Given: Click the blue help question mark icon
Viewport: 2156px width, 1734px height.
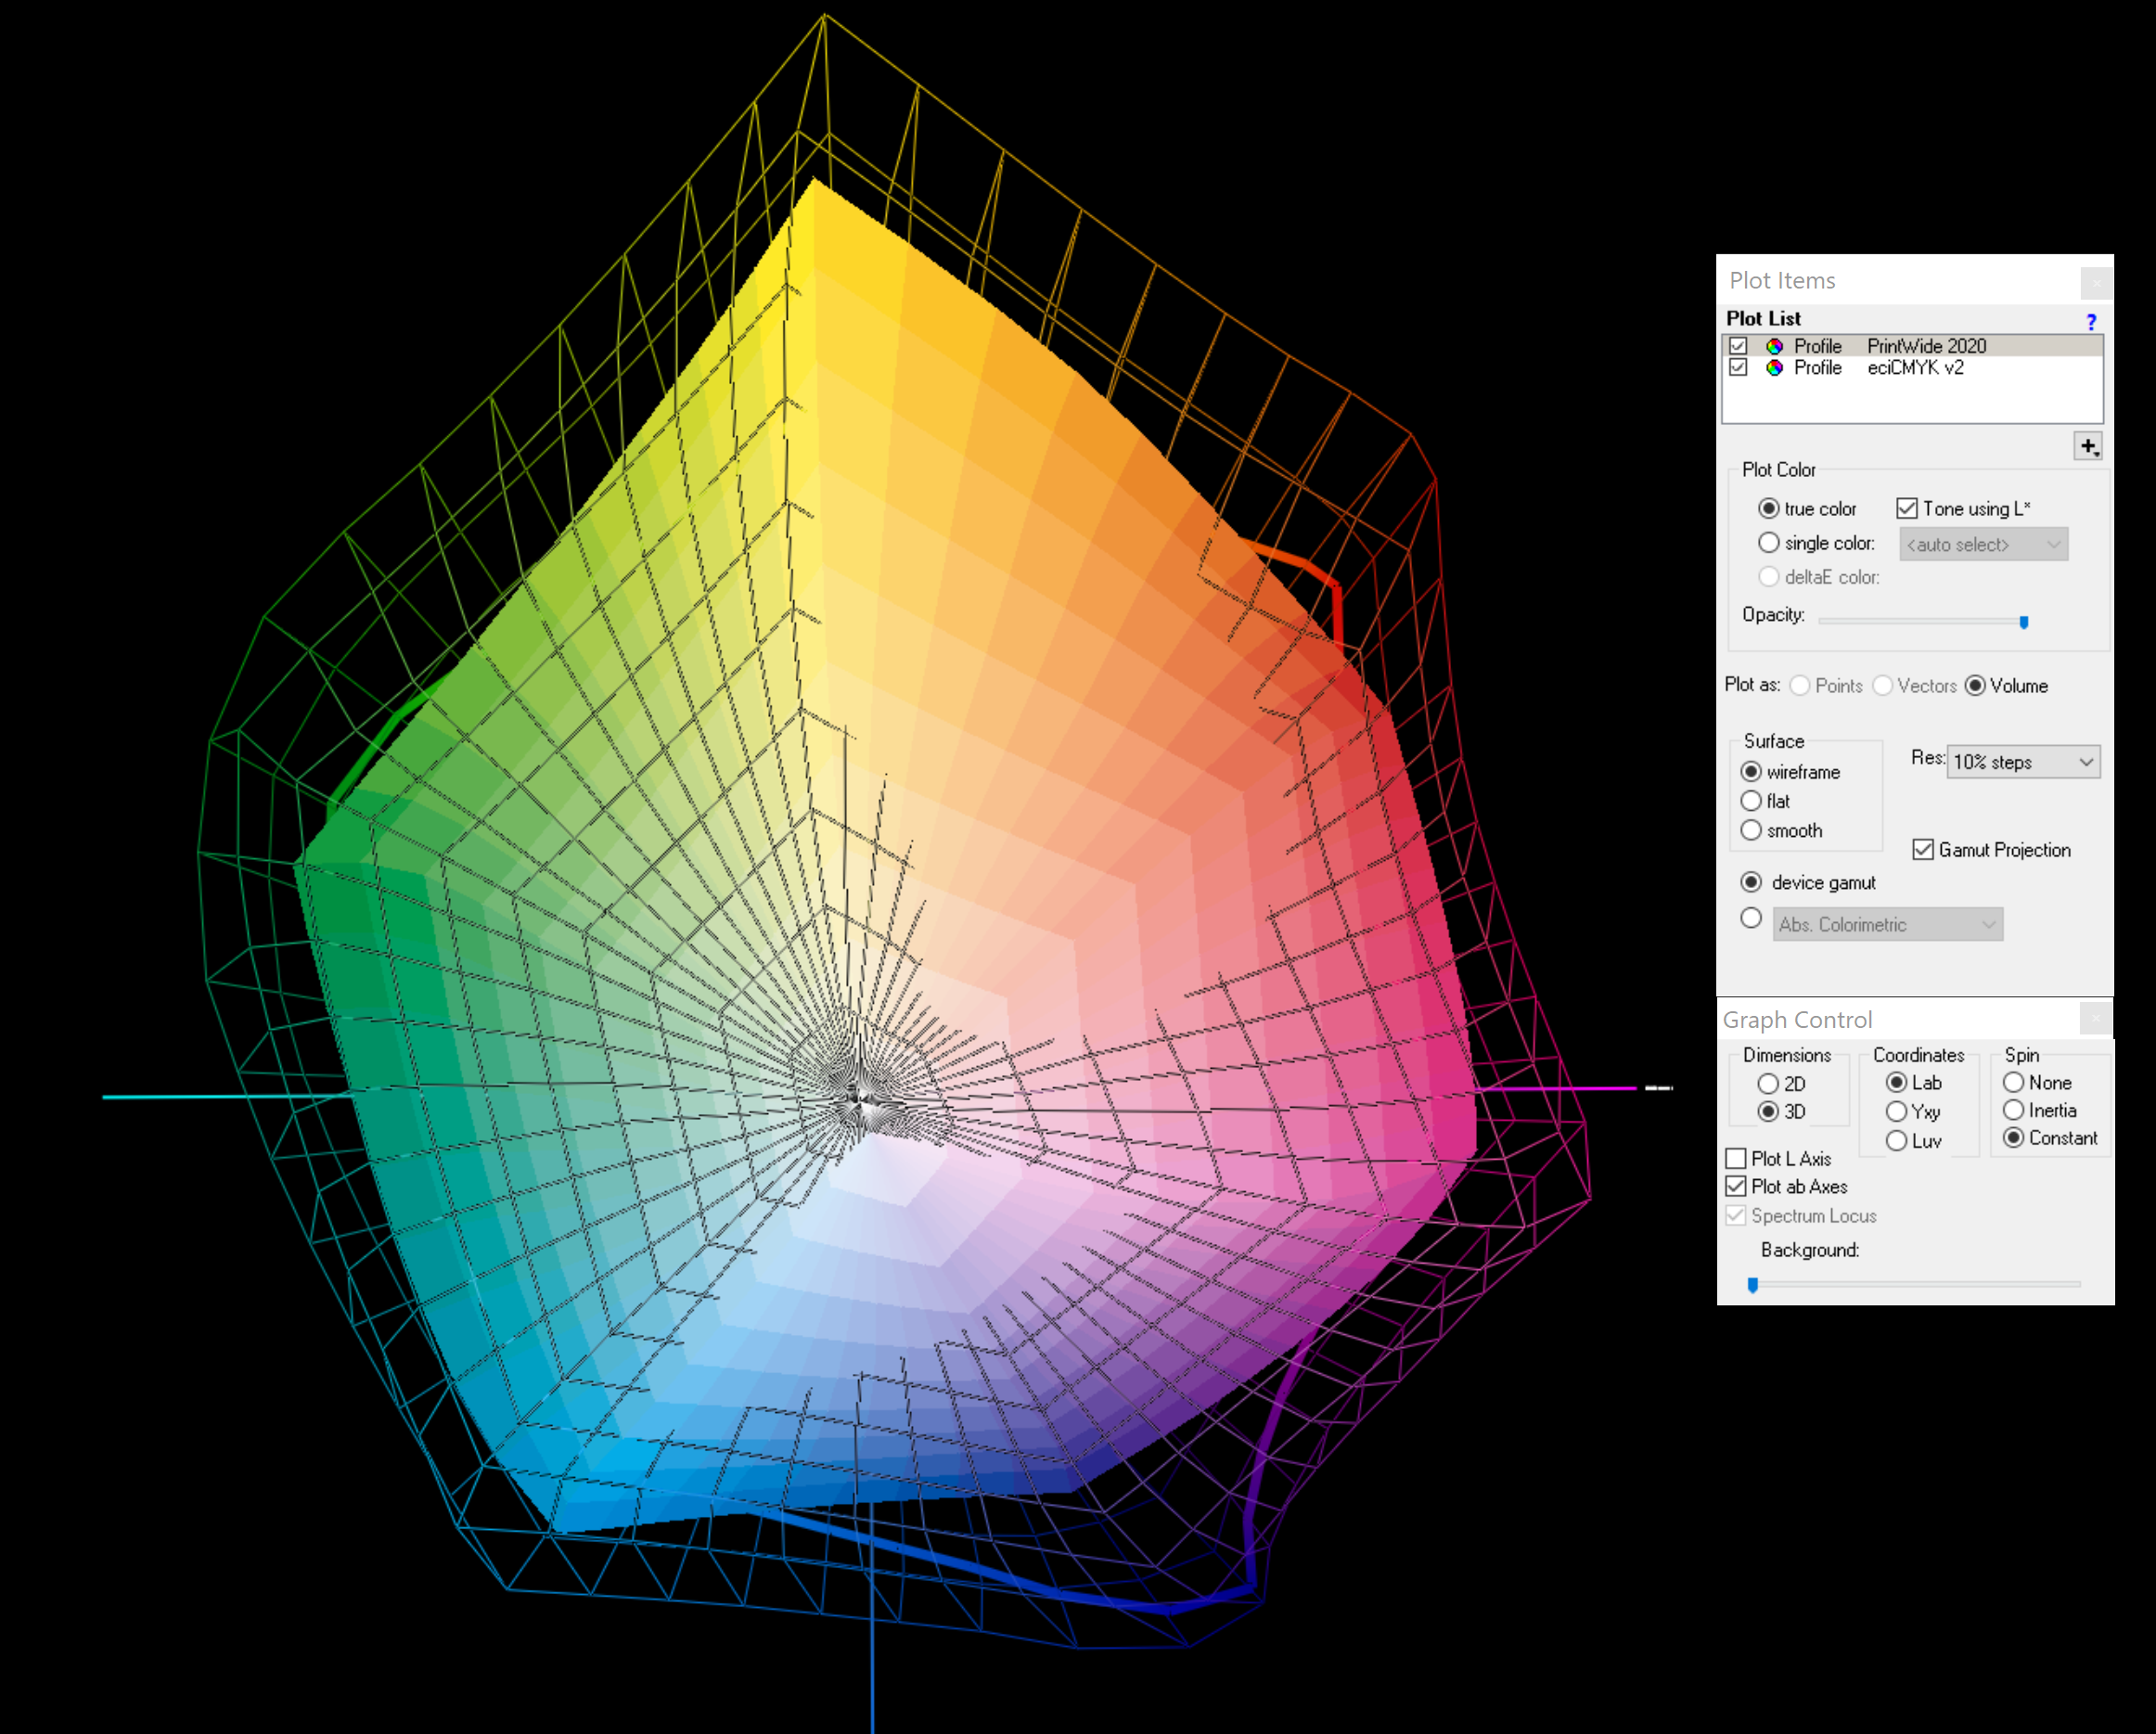Looking at the screenshot, I should tap(2090, 321).
